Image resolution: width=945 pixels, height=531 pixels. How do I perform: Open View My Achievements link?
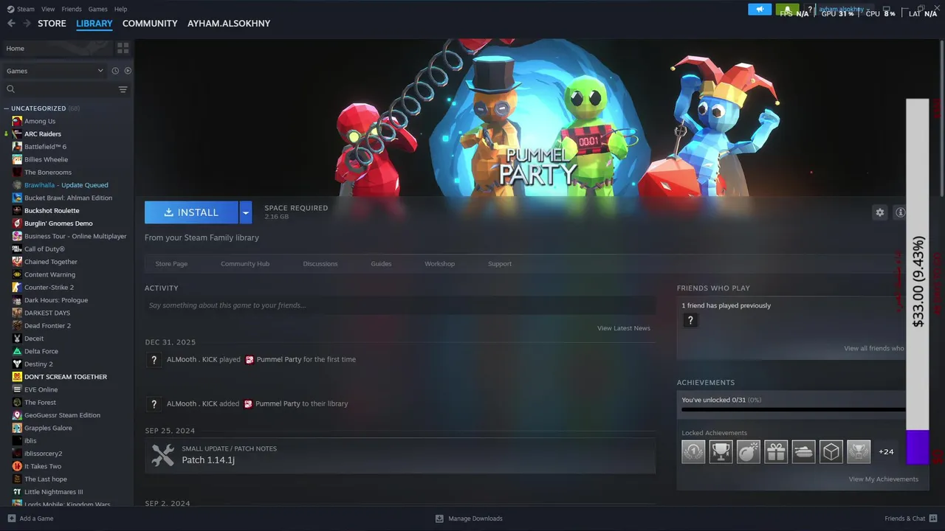884,479
